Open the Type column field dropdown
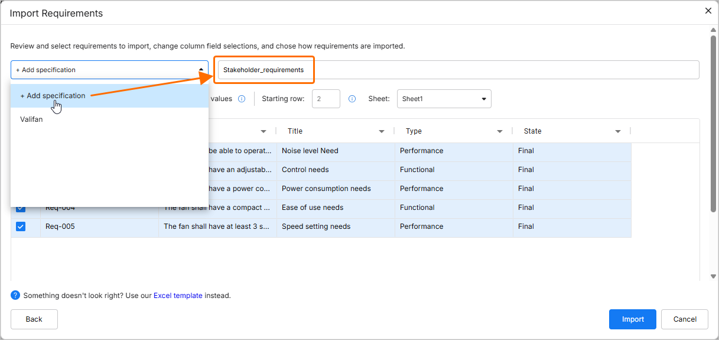The height and width of the screenshot is (340, 719). pyautogui.click(x=500, y=131)
